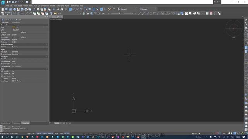Toggle POLAR tracking in status bar
This screenshot has height=139, width=248.
pos(51,134)
